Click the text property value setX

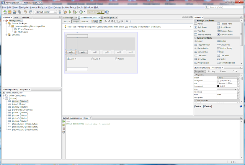coord(219,95)
